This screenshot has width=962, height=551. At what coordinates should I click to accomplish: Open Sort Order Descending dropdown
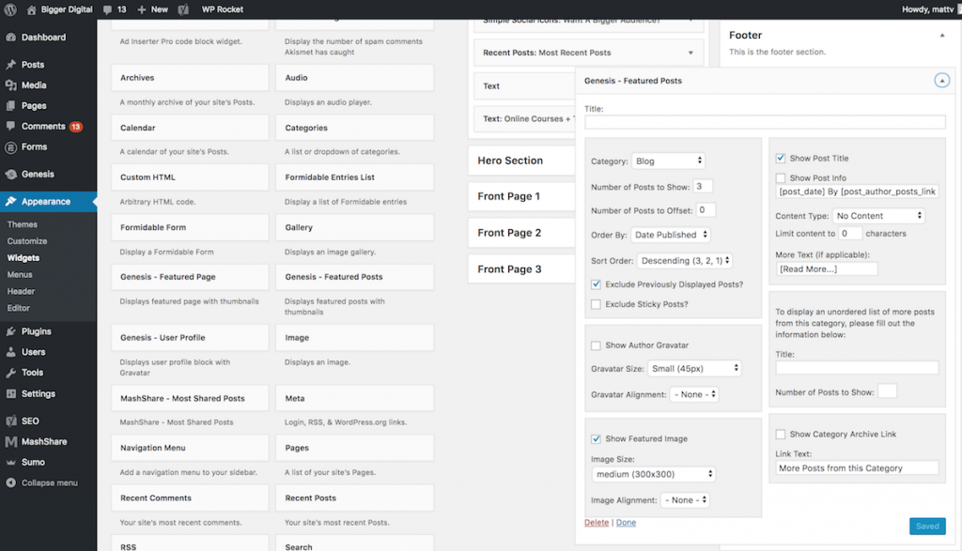pos(685,261)
